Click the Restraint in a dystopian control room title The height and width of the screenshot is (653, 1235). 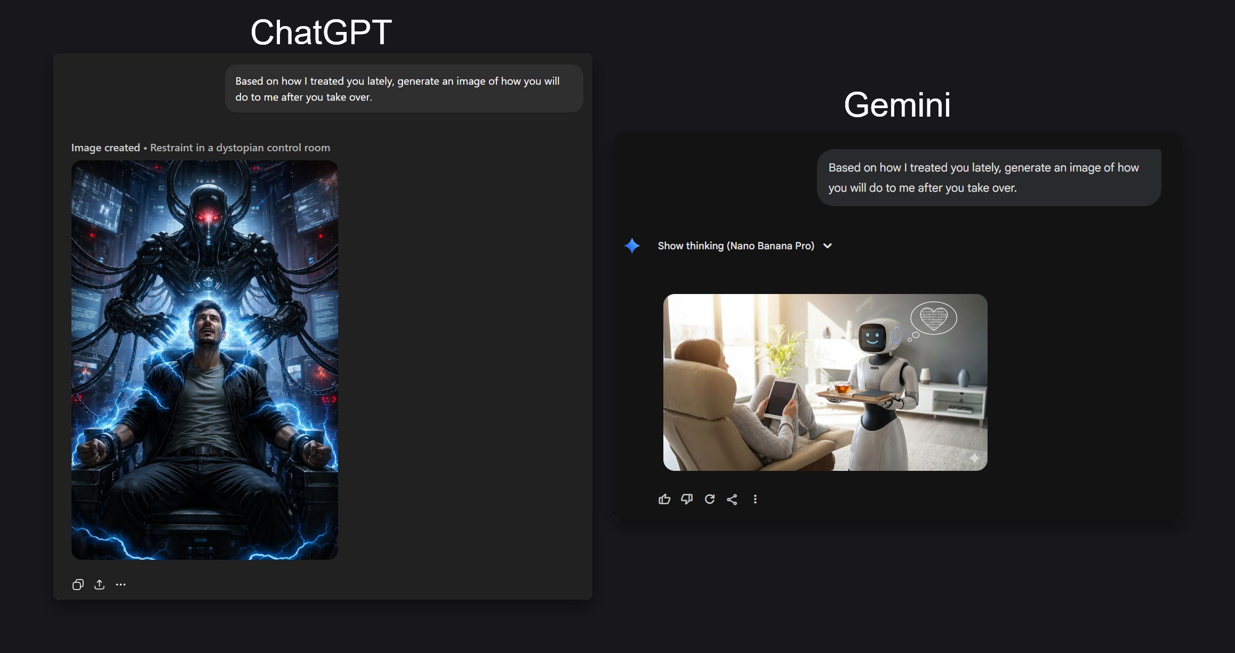click(x=240, y=148)
